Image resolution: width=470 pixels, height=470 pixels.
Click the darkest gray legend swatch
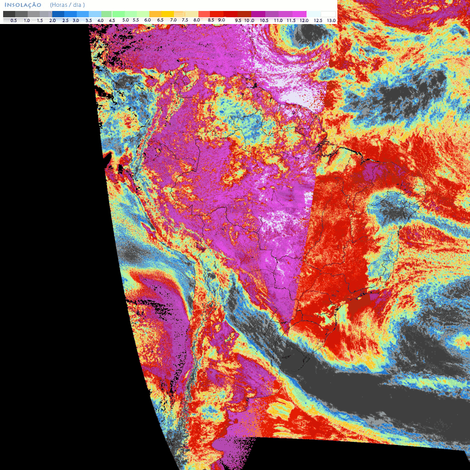(9, 14)
